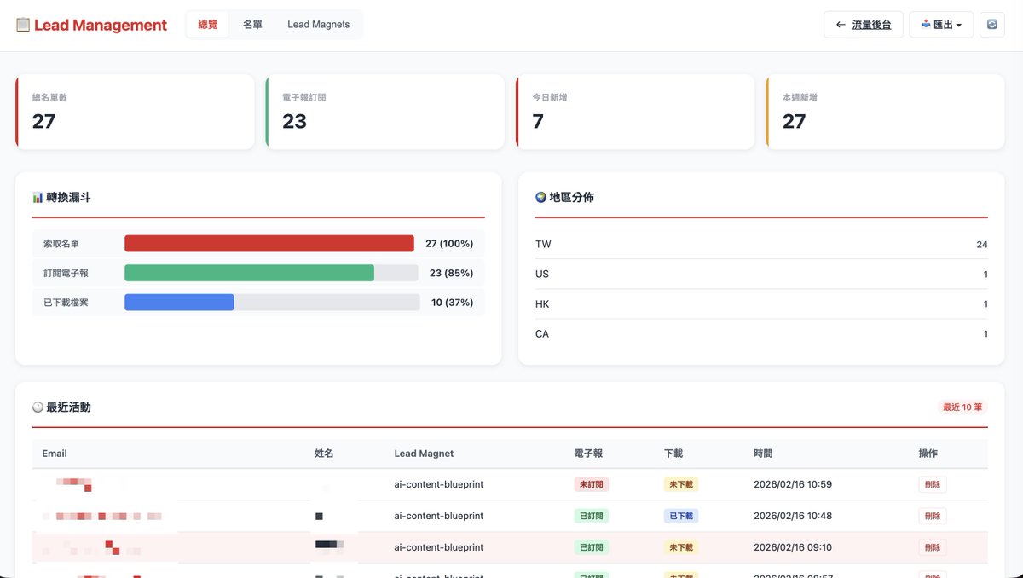Open the 匯出 export dropdown

tap(942, 25)
